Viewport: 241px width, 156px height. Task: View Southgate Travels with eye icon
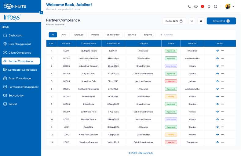pos(217,51)
